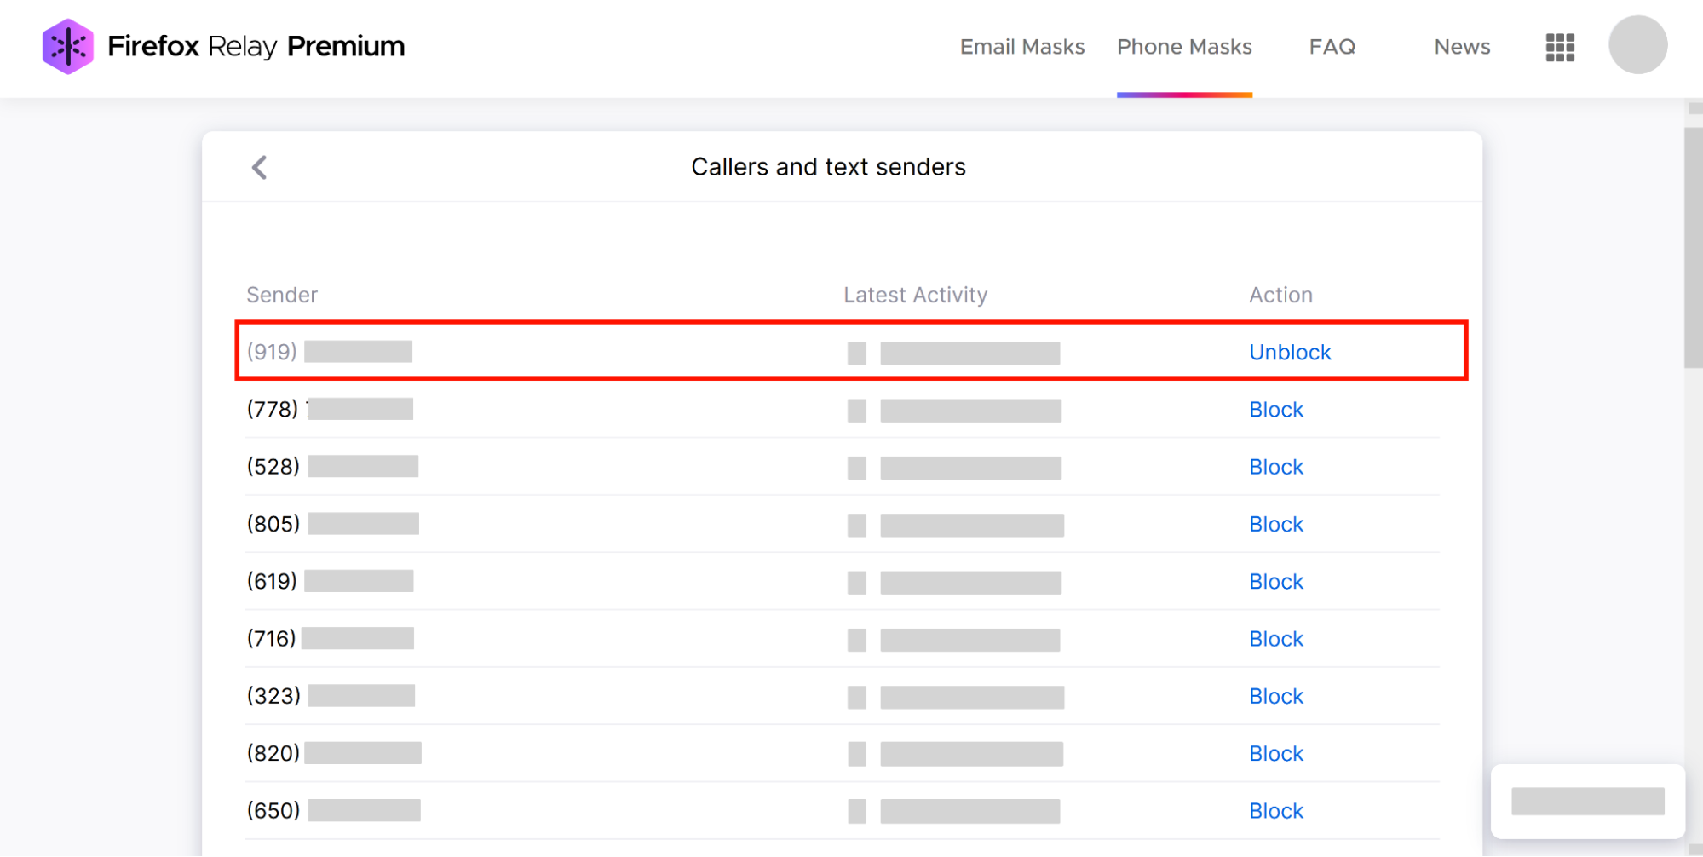The height and width of the screenshot is (857, 1703).
Task: Block the (716) caller
Action: (1275, 638)
